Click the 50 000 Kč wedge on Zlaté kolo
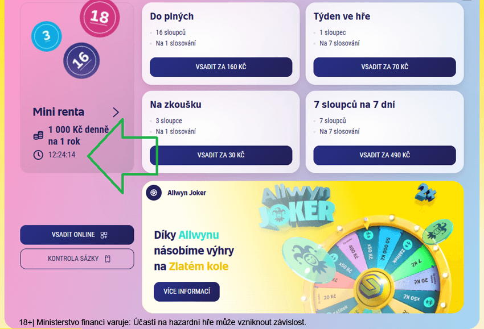 point(386,247)
